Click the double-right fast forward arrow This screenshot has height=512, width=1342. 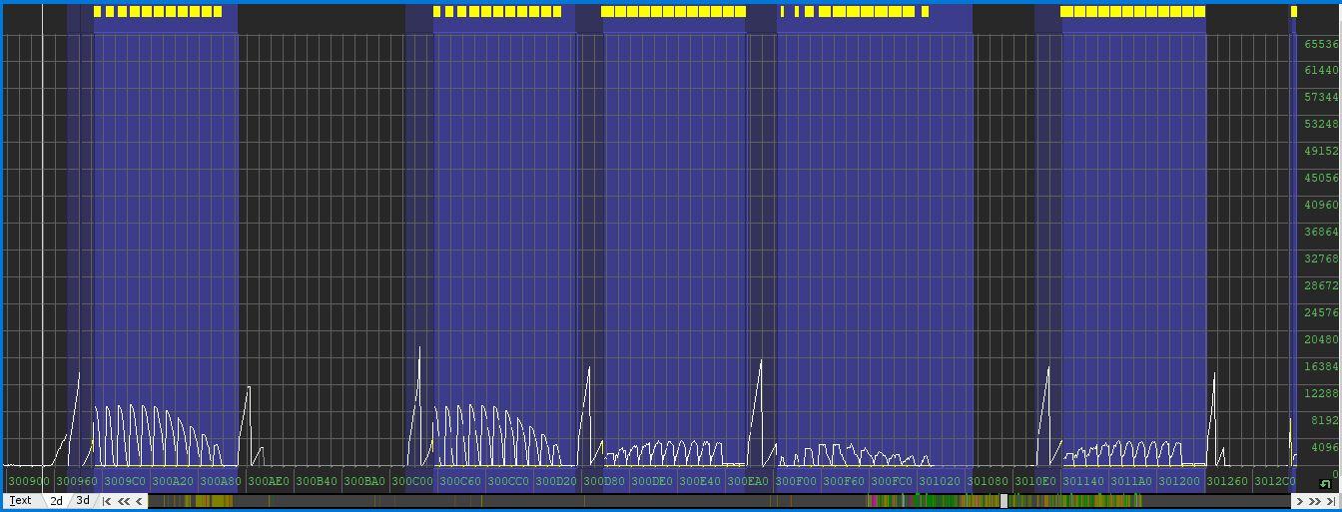click(1315, 501)
